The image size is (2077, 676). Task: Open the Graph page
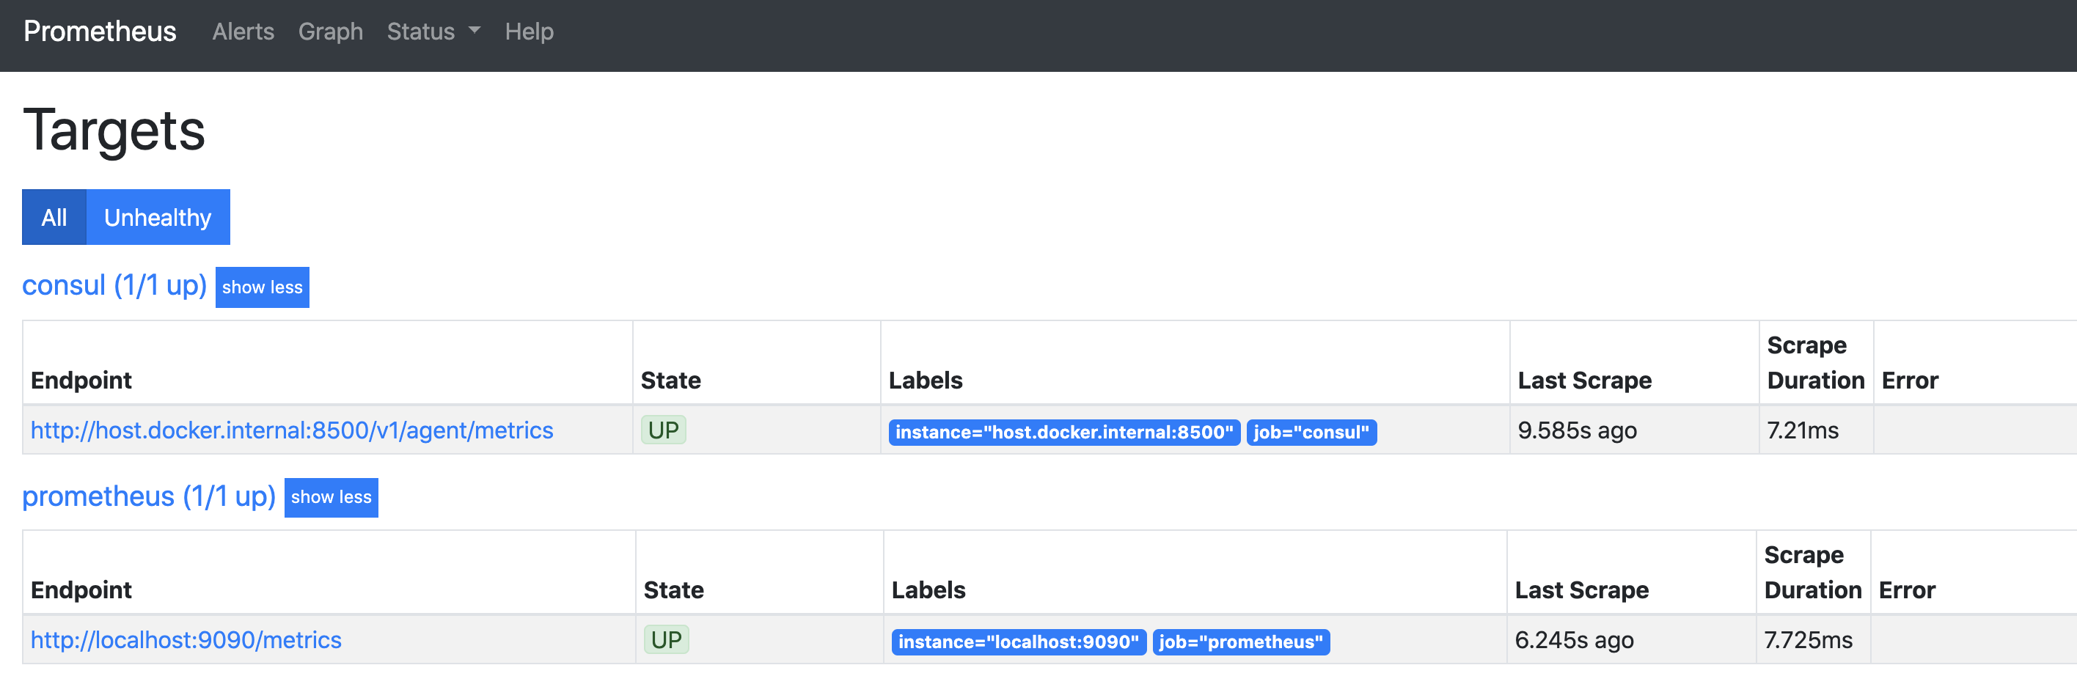(331, 32)
